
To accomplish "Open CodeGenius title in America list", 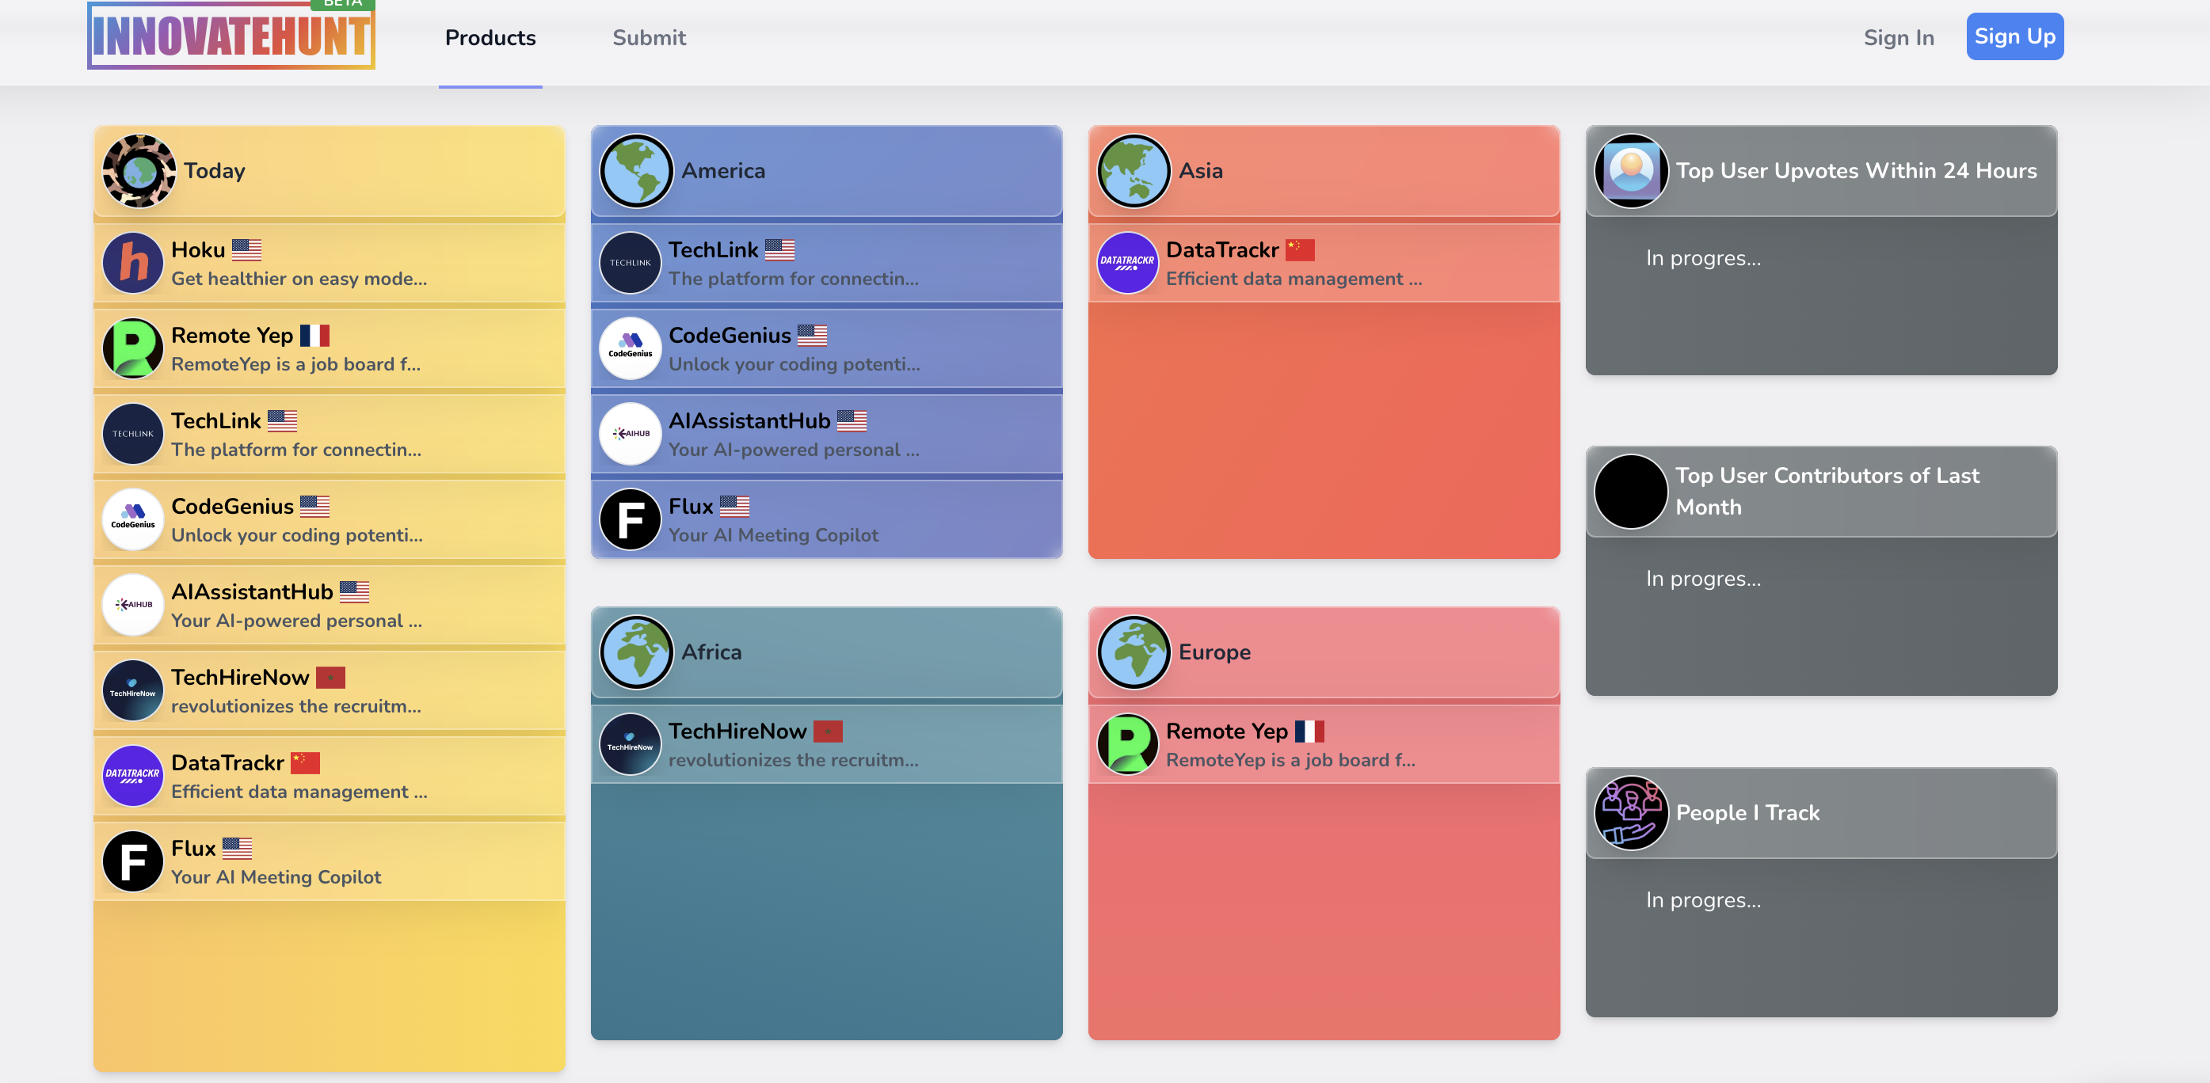I will point(730,336).
